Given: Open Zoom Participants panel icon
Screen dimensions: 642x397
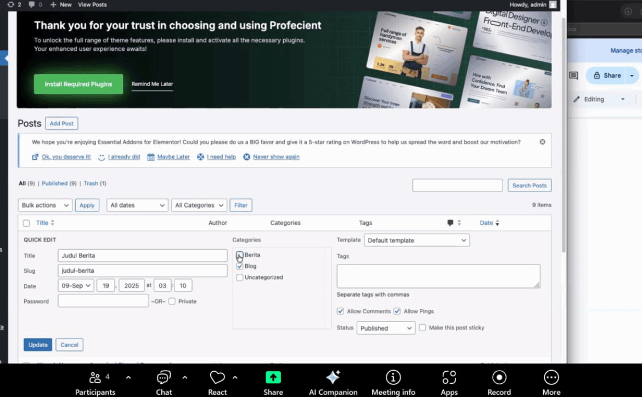Looking at the screenshot, I should [x=95, y=378].
